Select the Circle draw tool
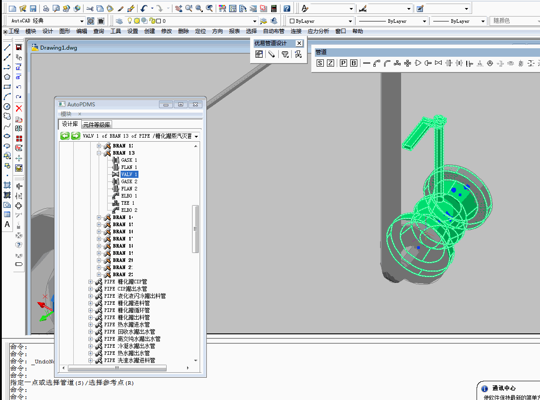540x400 pixels. pos(7,106)
